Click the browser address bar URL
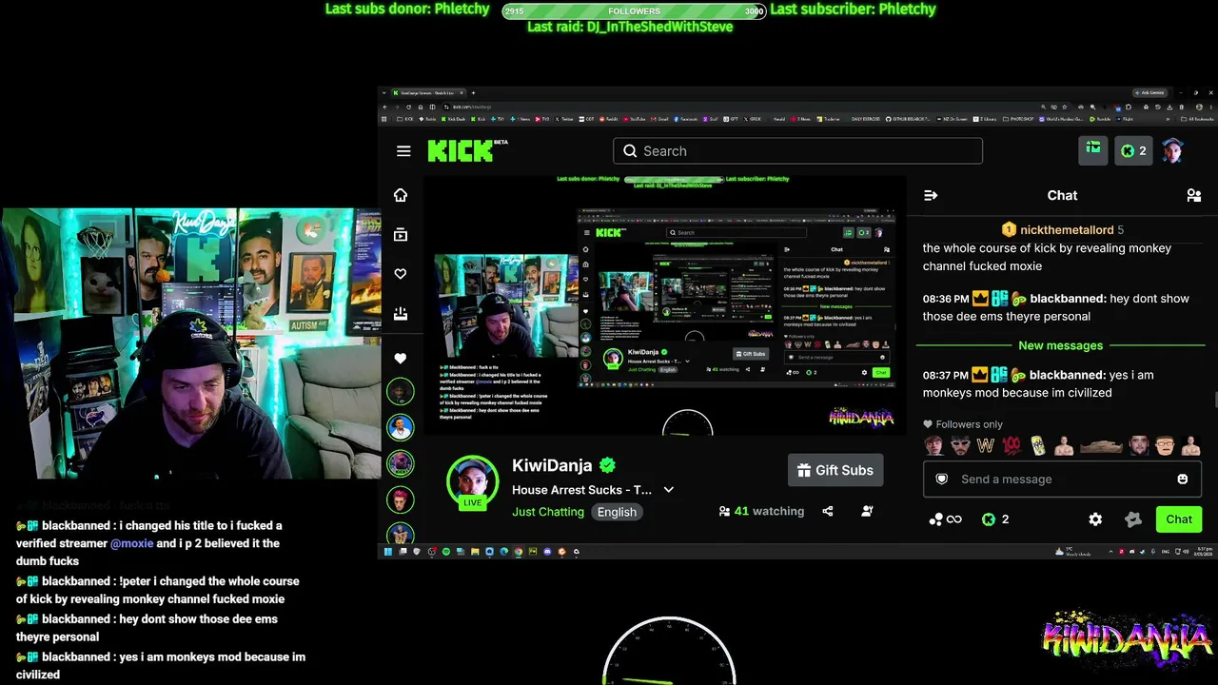1218x685 pixels. pyautogui.click(x=471, y=107)
